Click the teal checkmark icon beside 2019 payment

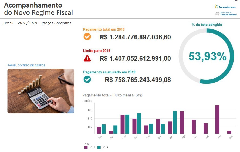tap(87, 79)
